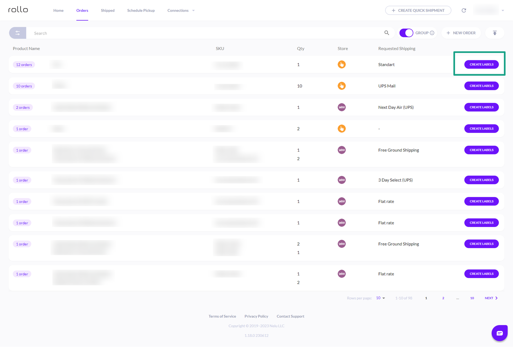Open the rows per page dropdown
The width and height of the screenshot is (513, 347).
(380, 298)
